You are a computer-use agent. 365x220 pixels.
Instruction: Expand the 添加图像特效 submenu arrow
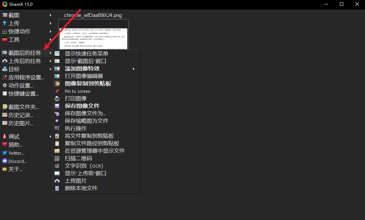(134, 69)
